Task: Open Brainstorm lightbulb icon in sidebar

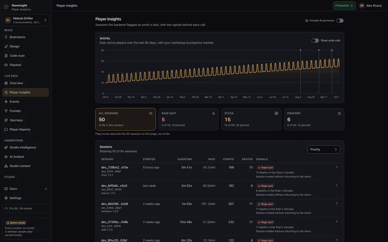Action: click(6, 37)
